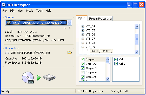The width and height of the screenshot is (146, 95).
Task: Click the 5,712,430 KB status entry
Action: (x=120, y=91)
